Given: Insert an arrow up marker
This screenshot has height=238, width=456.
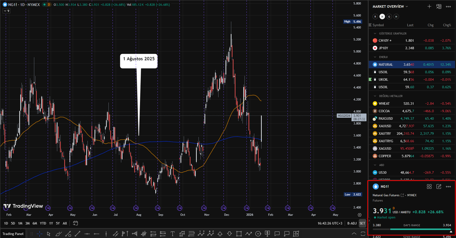Looking at the screenshot, I should point(220,234).
